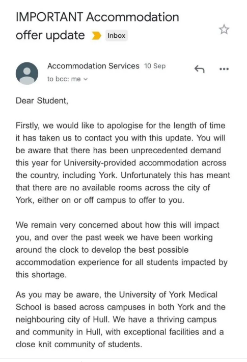Click the Inbox label chip
The image size is (247, 362).
pyautogui.click(x=117, y=36)
